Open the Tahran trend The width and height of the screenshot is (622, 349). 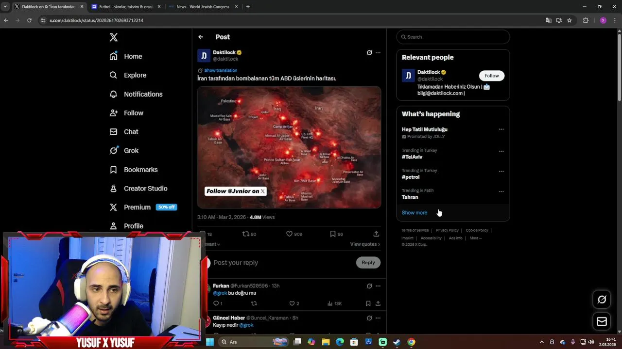pos(410,197)
